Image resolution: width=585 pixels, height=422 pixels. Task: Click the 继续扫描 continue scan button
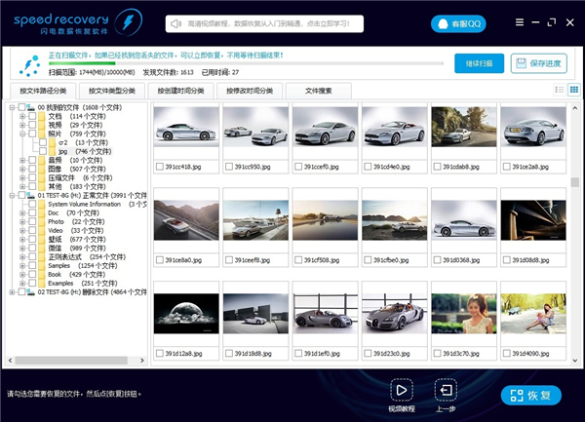coord(479,63)
